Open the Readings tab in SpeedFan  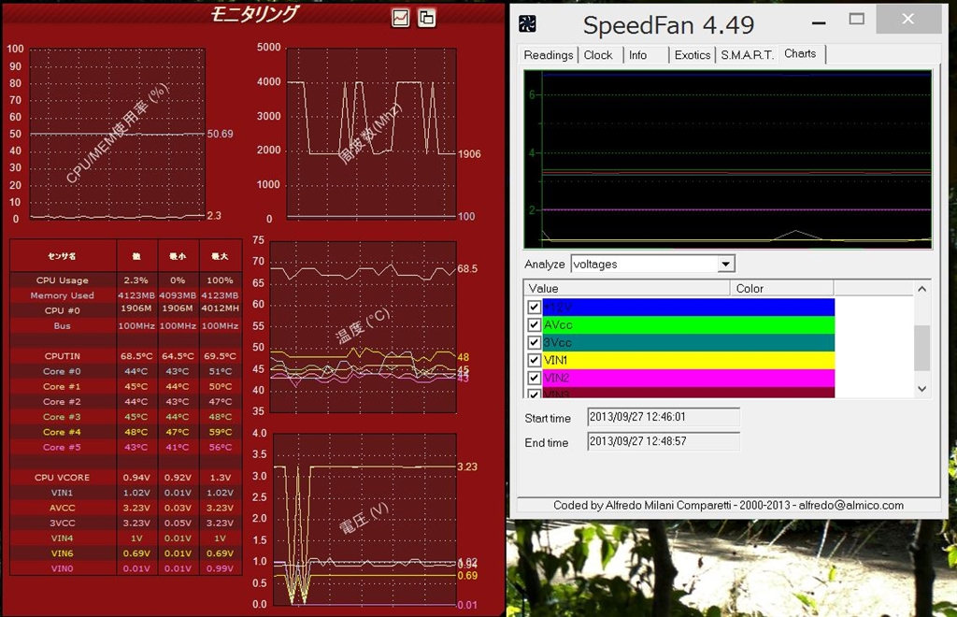[x=548, y=55]
